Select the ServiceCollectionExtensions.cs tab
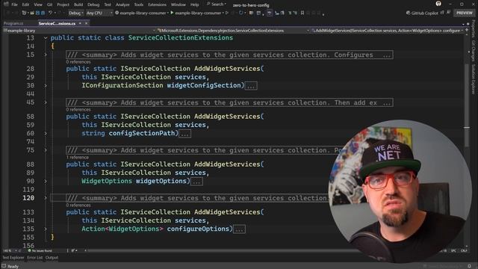The image size is (478, 269). [x=57, y=23]
